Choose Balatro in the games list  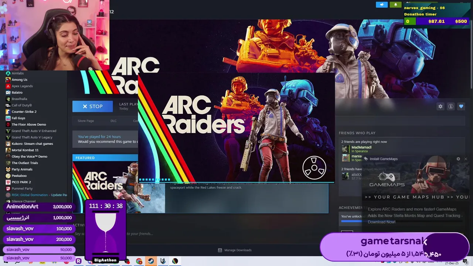[17, 92]
